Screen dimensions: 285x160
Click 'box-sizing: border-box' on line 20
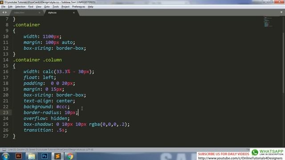[55, 95]
